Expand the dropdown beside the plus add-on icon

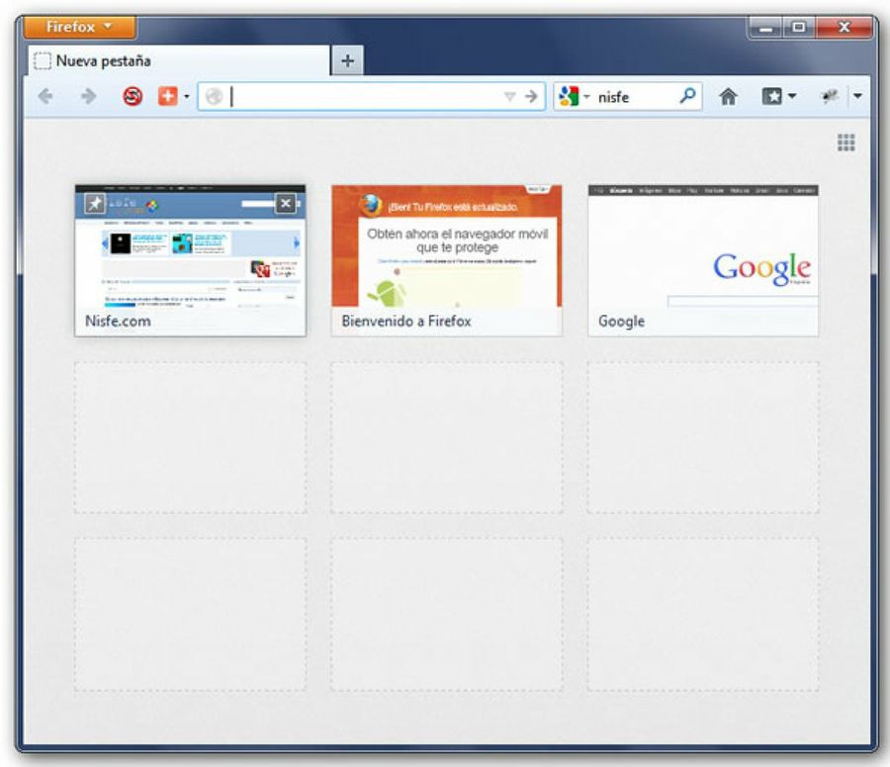coord(186,97)
